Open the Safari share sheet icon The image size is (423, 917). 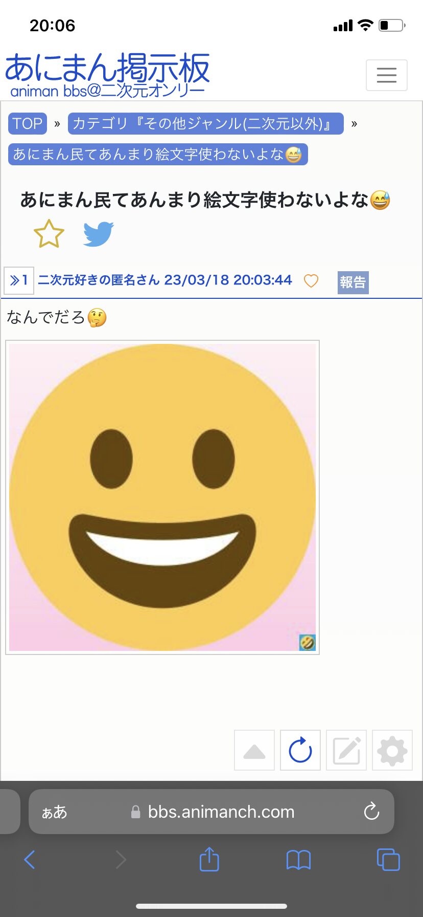tap(209, 859)
